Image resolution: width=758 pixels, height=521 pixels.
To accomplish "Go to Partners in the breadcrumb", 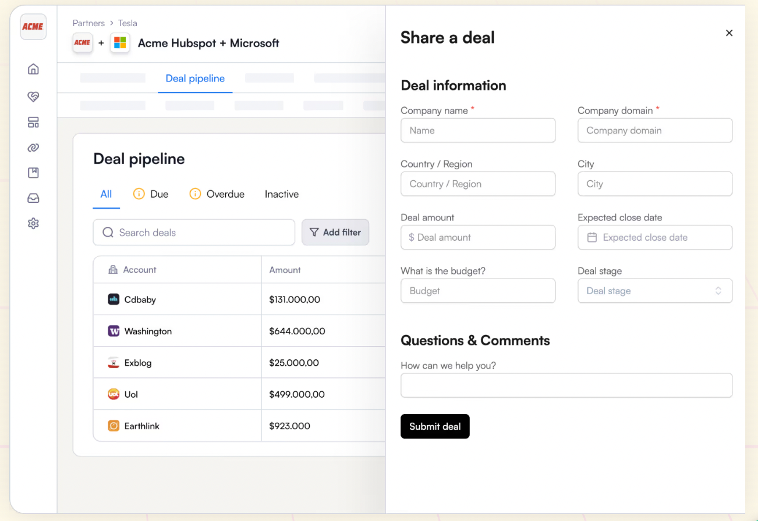I will pyautogui.click(x=88, y=23).
